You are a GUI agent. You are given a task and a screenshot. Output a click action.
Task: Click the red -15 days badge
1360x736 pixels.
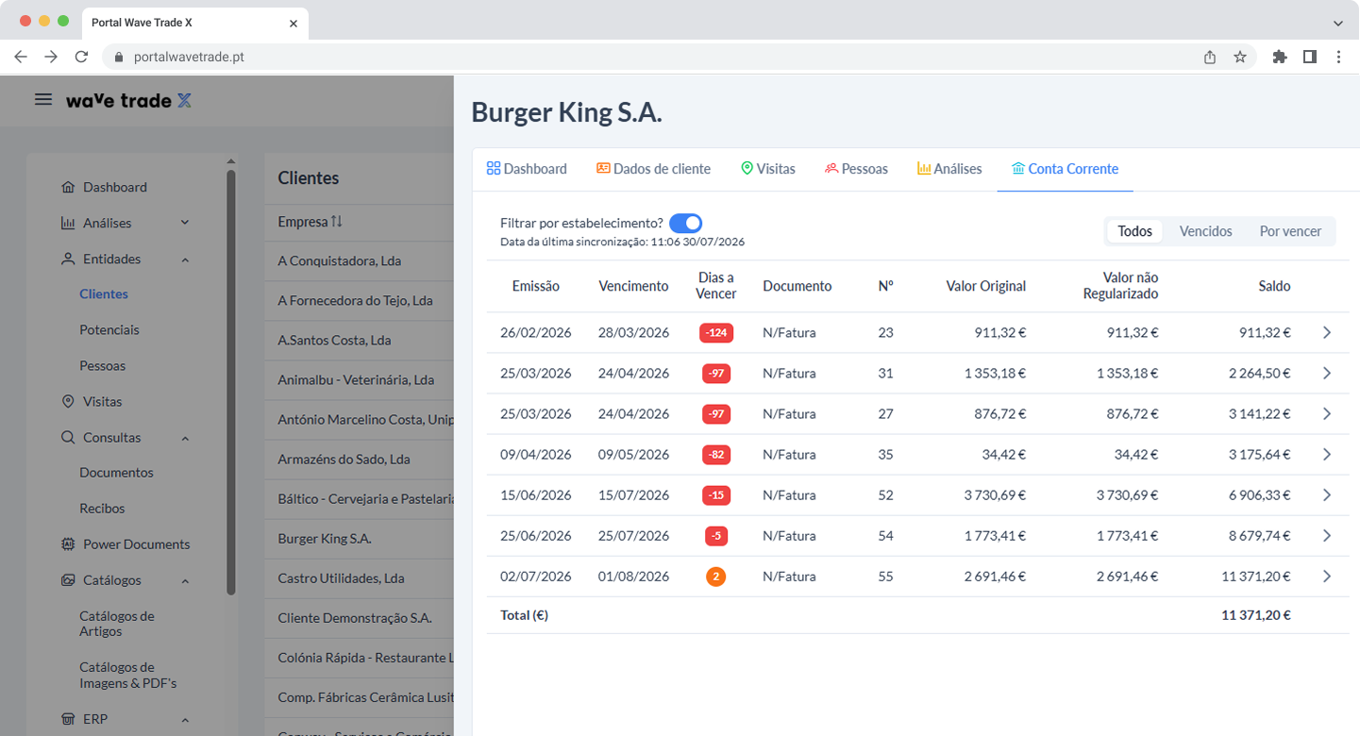coord(716,495)
